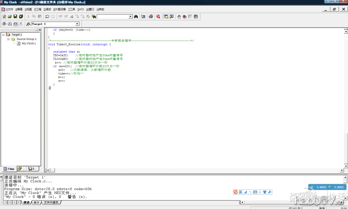The height and width of the screenshot is (209, 348).
Task: Select My Clock.c in project tree
Action: (x=29, y=43)
